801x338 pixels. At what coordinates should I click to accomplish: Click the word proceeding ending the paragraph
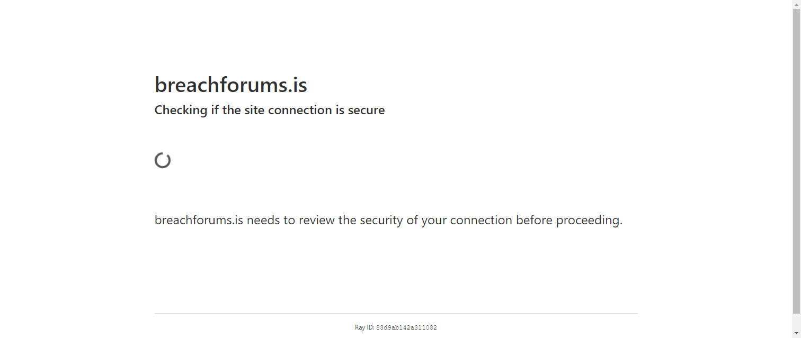pos(589,221)
